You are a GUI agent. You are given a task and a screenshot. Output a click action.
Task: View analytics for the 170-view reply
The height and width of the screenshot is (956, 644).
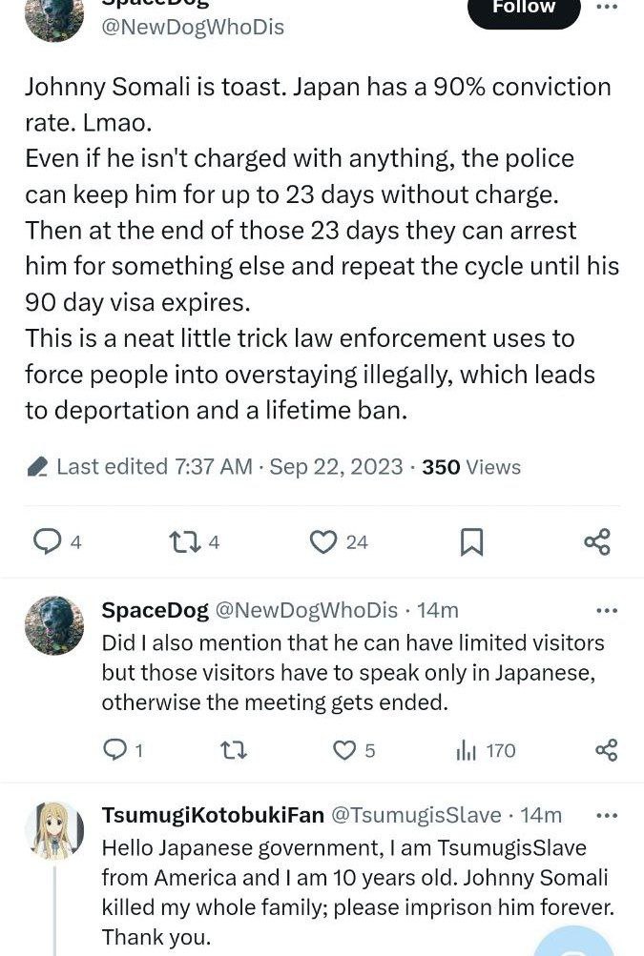[467, 750]
